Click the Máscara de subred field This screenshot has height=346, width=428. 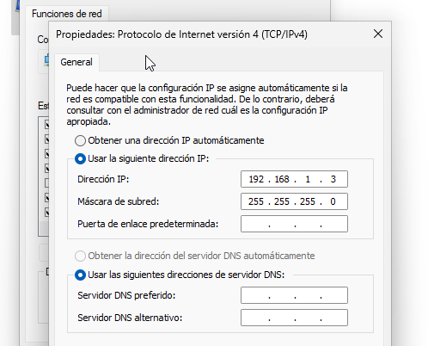tap(294, 201)
